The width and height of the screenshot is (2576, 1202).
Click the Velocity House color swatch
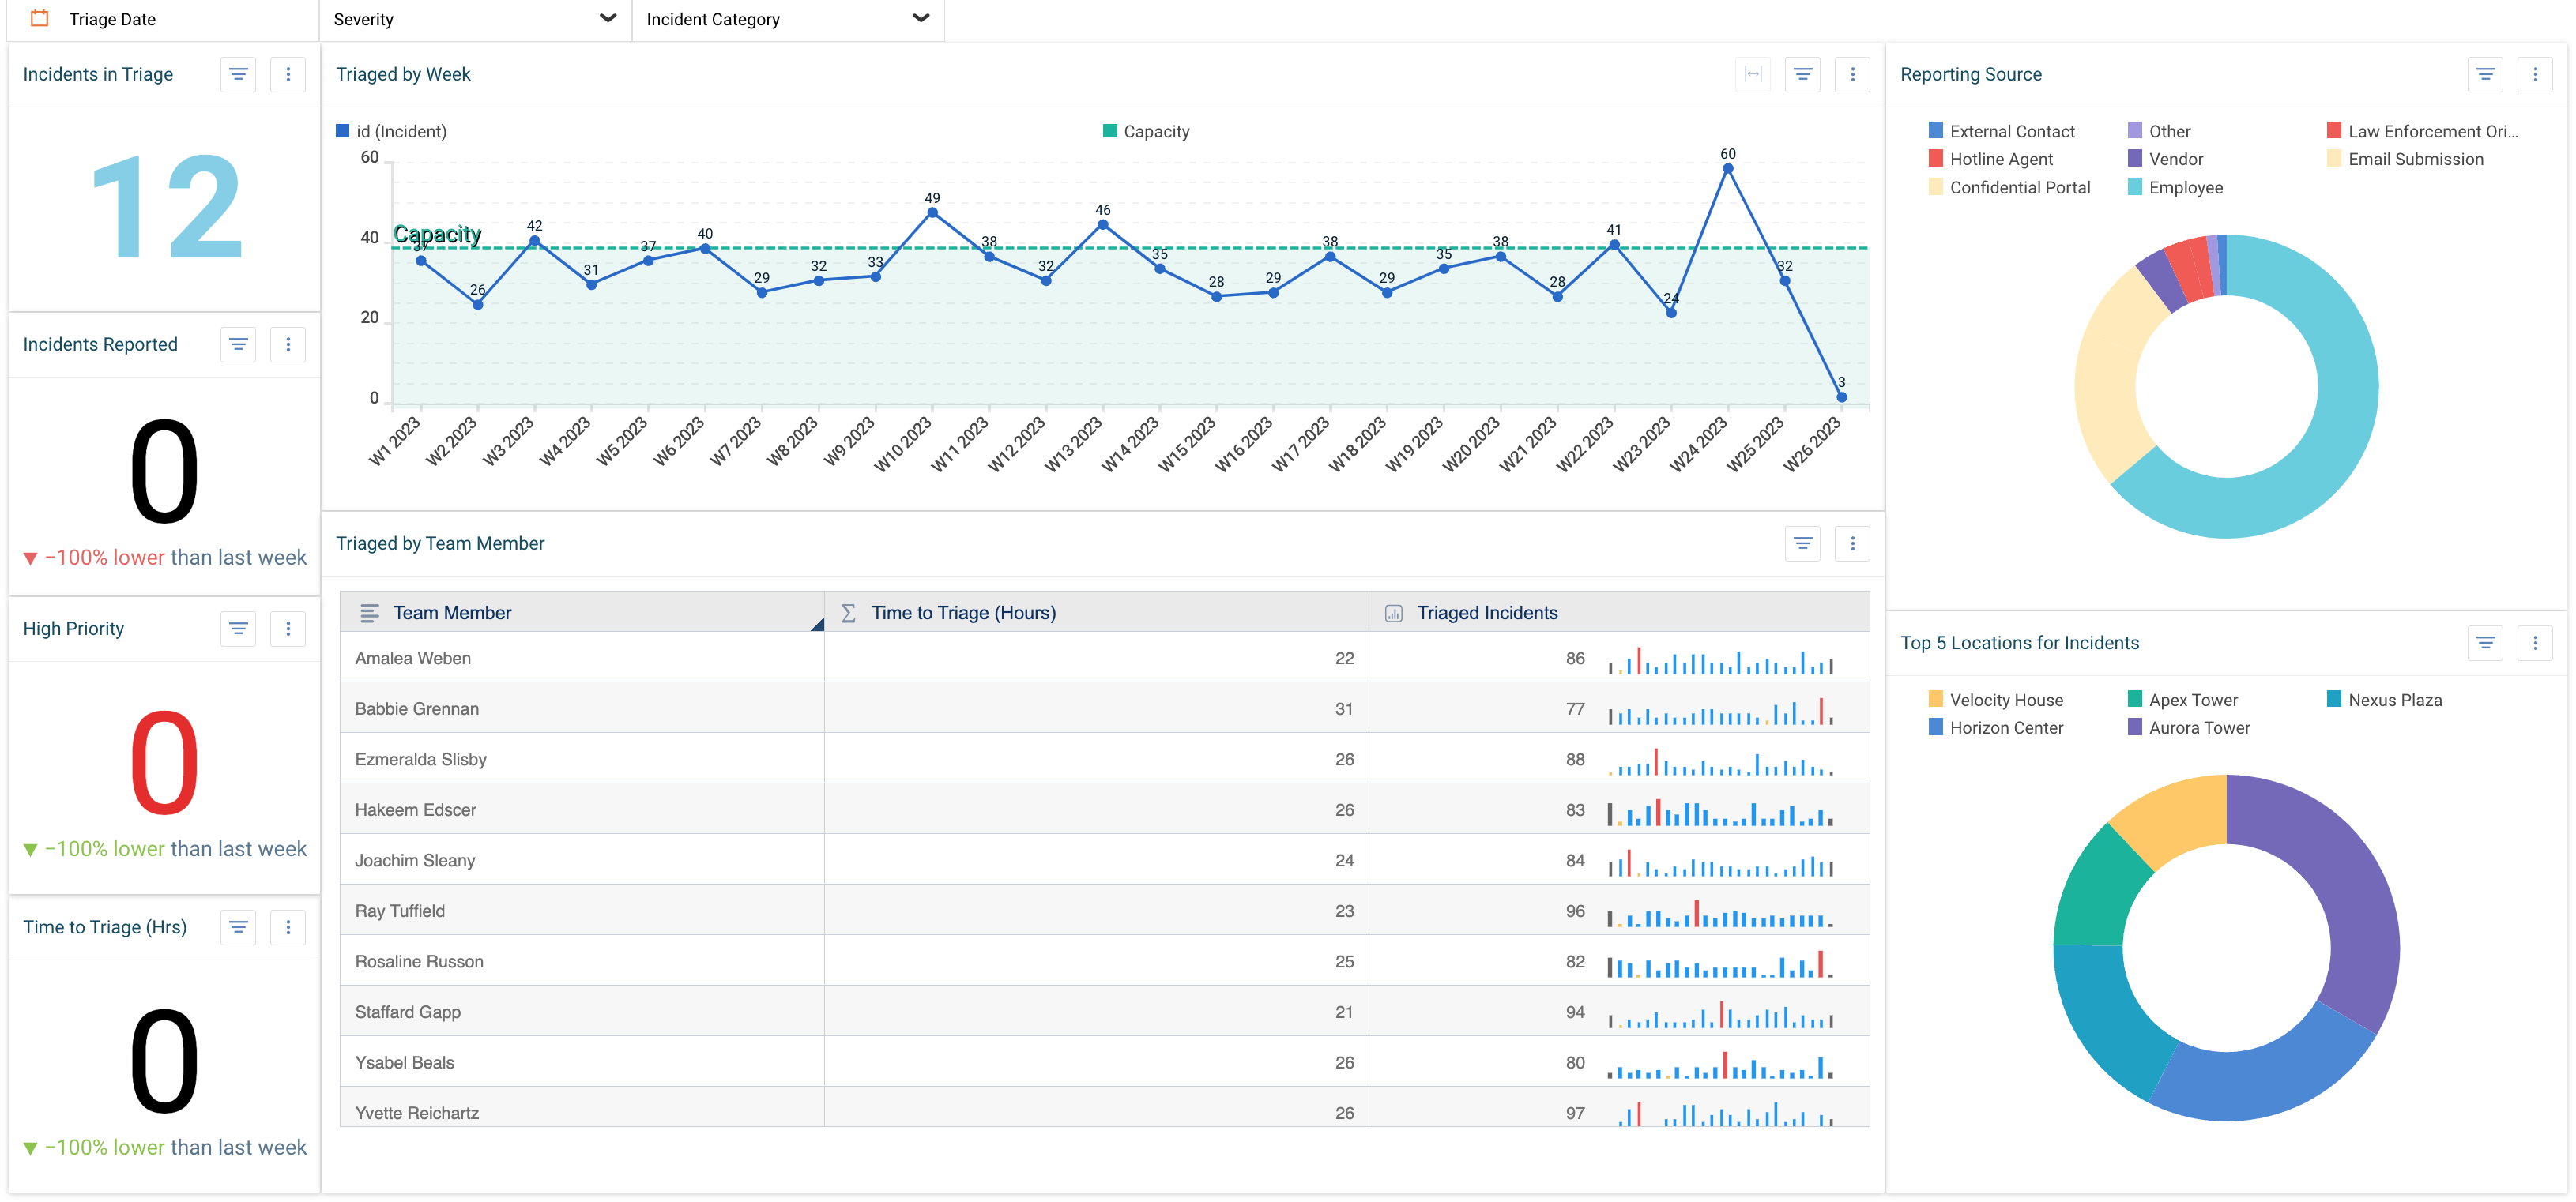pos(1935,700)
